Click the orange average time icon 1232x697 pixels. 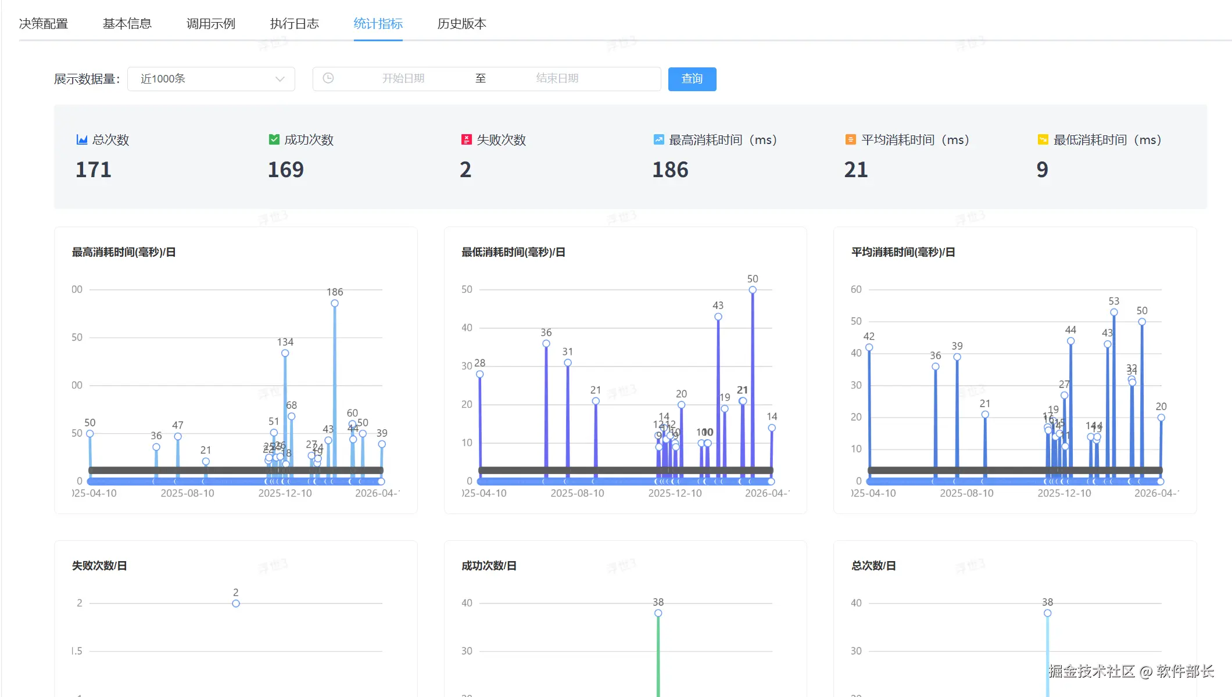[850, 139]
